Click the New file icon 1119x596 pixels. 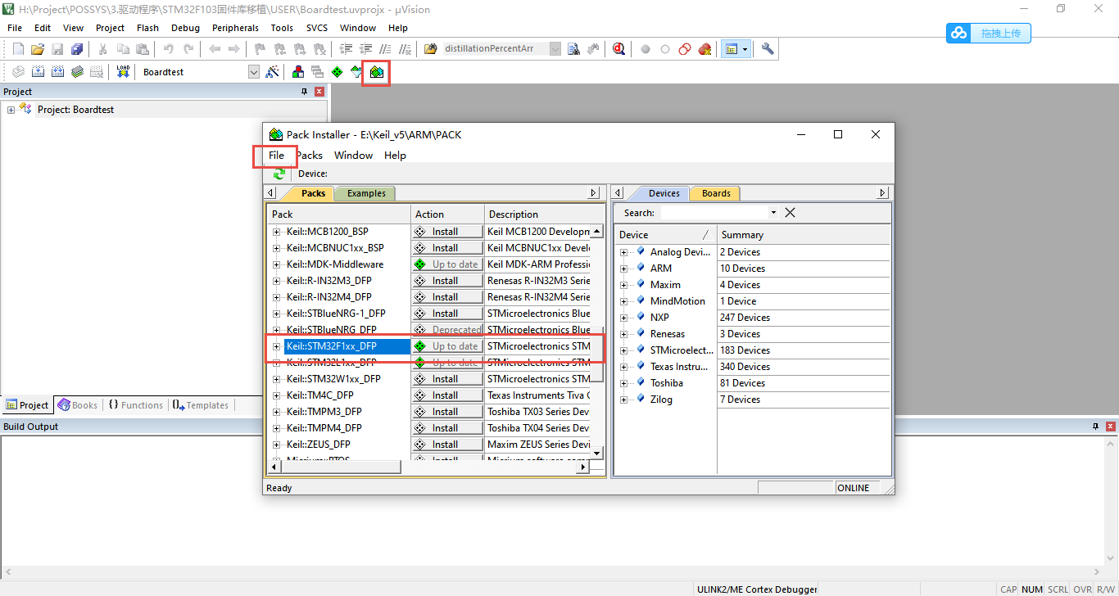(18, 49)
